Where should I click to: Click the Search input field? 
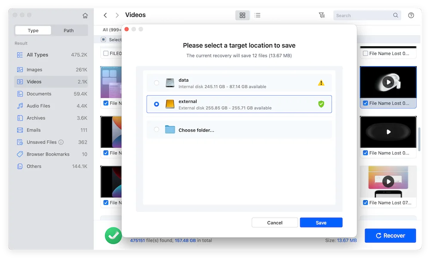click(x=367, y=15)
